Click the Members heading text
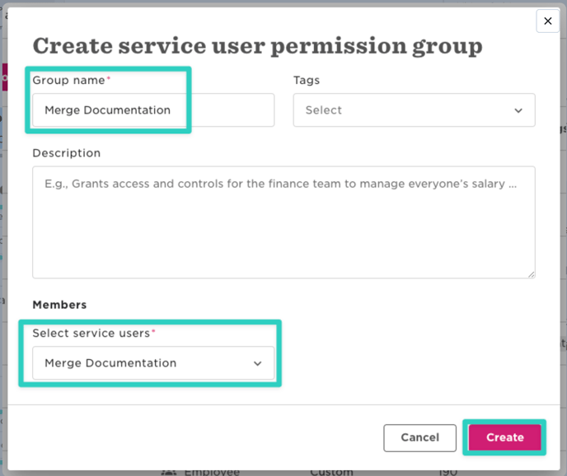567x476 pixels. click(59, 305)
